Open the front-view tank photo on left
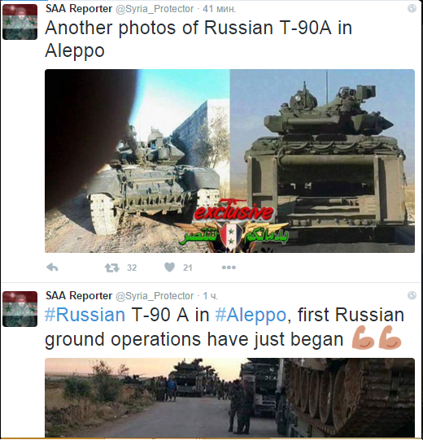 coord(137,161)
